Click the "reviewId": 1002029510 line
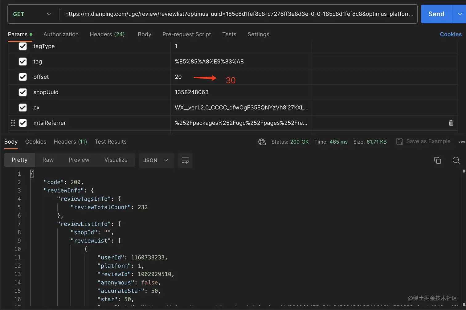 point(136,274)
